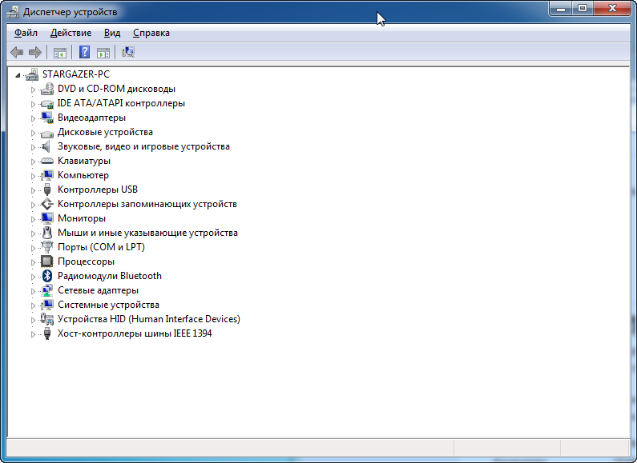Click the Back arrow toolbar button
Image resolution: width=637 pixels, height=463 pixels.
(16, 53)
